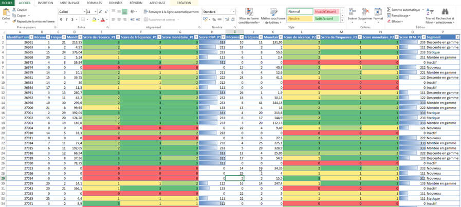Image resolution: width=461 pixels, height=207 pixels.
Task: Click the Insérer cells icon
Action: 352,12
